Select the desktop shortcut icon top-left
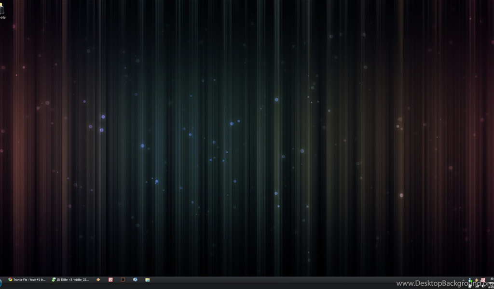Viewport: 494px width, 289px height. pos(2,10)
